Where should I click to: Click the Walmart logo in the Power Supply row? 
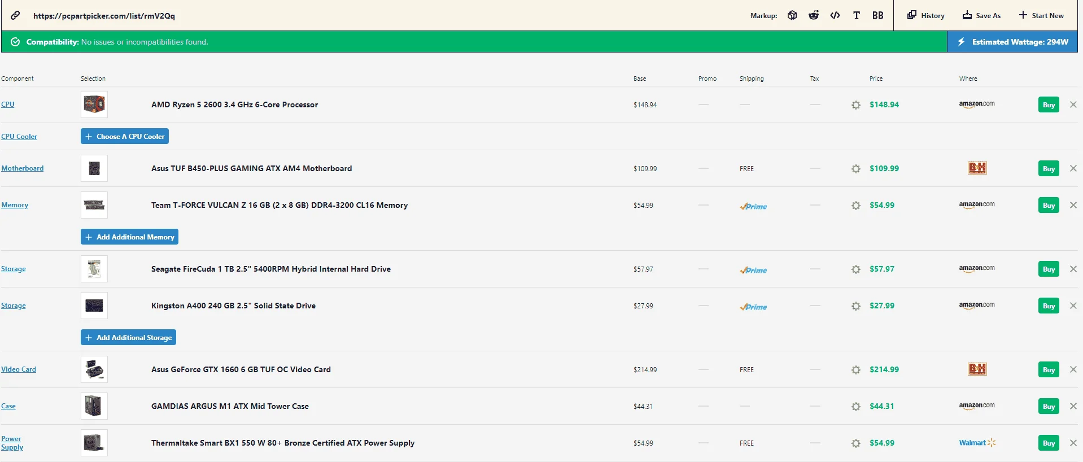coord(977,443)
